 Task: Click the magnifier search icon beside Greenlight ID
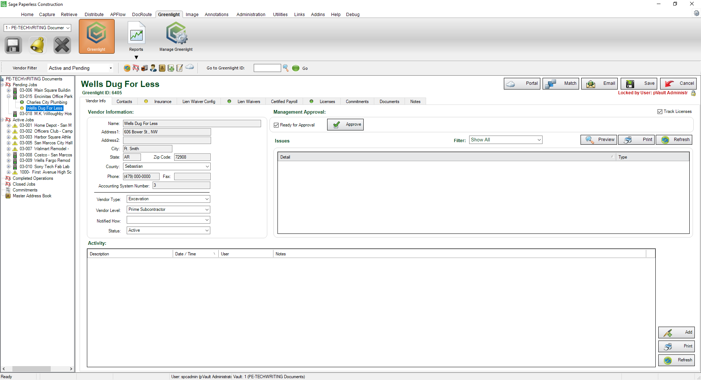286,68
